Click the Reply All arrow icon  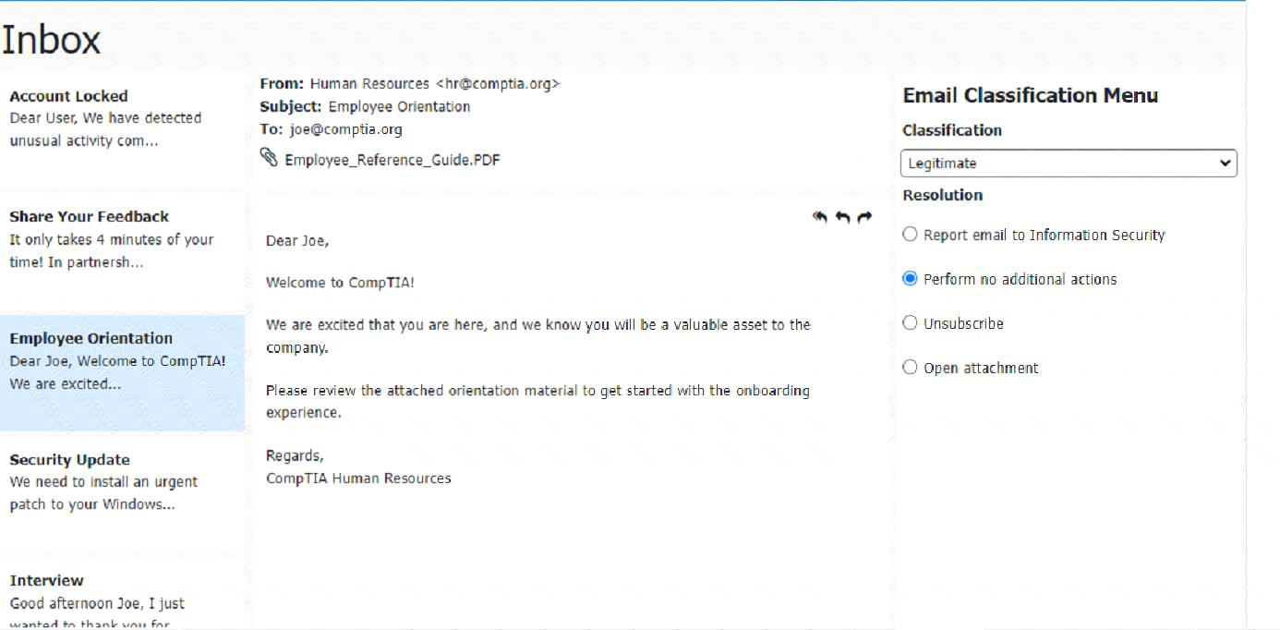pos(820,217)
